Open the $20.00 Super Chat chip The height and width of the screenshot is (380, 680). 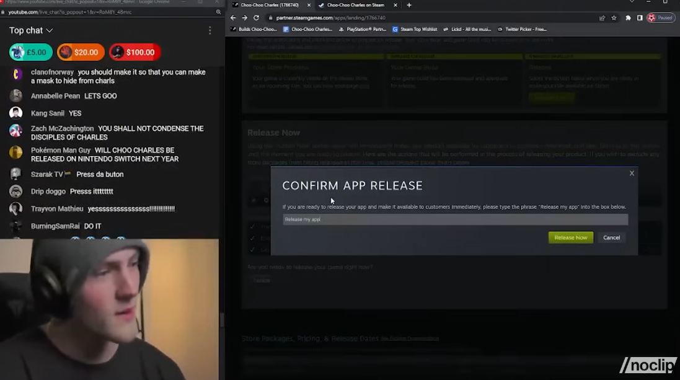click(x=81, y=52)
